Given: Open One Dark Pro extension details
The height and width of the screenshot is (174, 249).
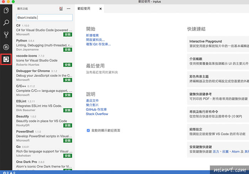Looking at the screenshot, I should coord(43,165).
